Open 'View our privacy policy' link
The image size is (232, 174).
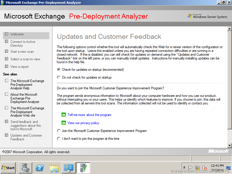pyautogui.click(x=83, y=123)
